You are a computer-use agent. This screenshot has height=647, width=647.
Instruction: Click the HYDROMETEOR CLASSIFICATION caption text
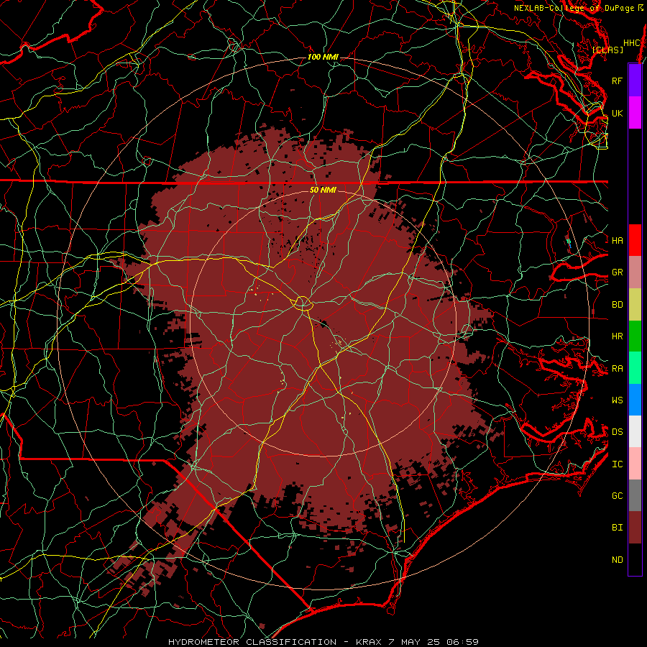(252, 642)
